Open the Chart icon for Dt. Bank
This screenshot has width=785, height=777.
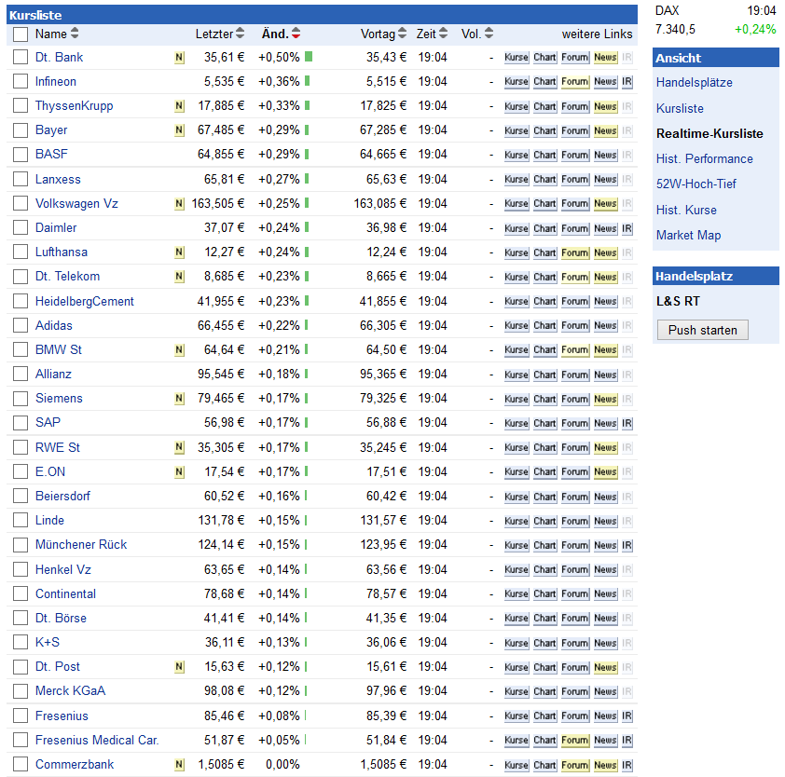544,58
